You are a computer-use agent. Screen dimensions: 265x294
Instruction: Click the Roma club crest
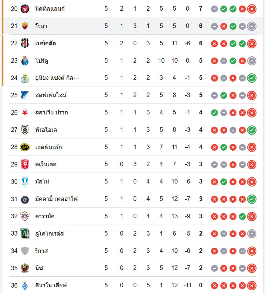point(25,26)
